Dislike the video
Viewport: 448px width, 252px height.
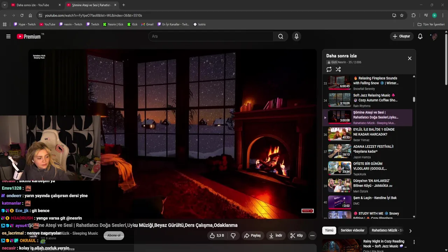pyautogui.click(x=233, y=236)
